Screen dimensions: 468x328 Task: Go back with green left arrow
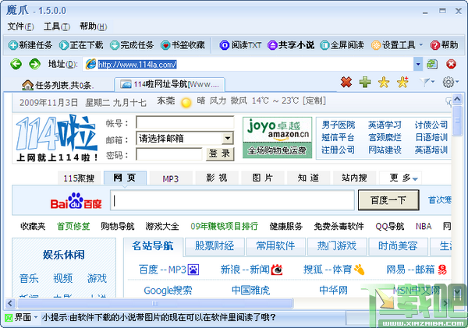click(x=16, y=64)
